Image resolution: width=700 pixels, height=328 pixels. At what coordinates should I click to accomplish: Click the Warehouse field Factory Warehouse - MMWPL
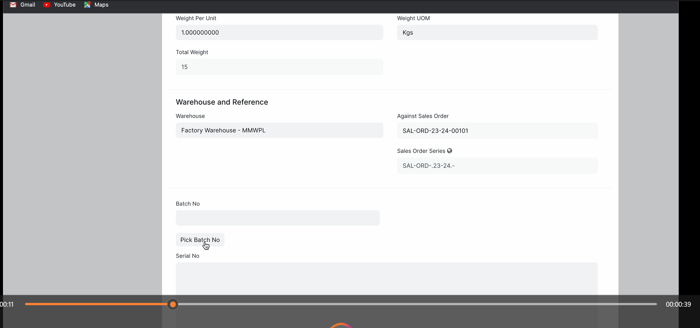click(279, 130)
